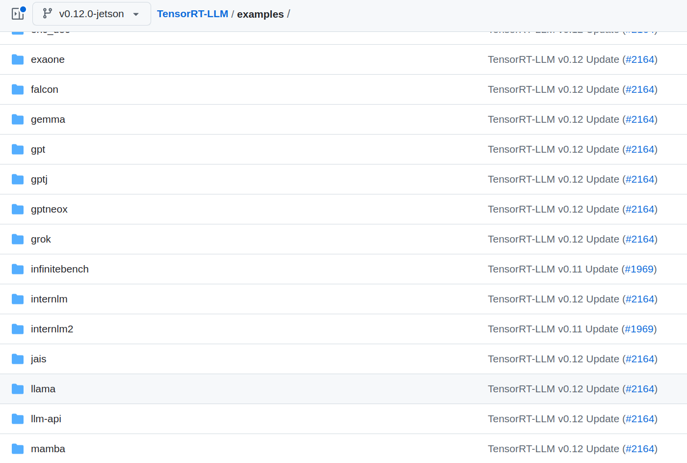
Task: Open the falcon directory
Action: click(x=45, y=89)
